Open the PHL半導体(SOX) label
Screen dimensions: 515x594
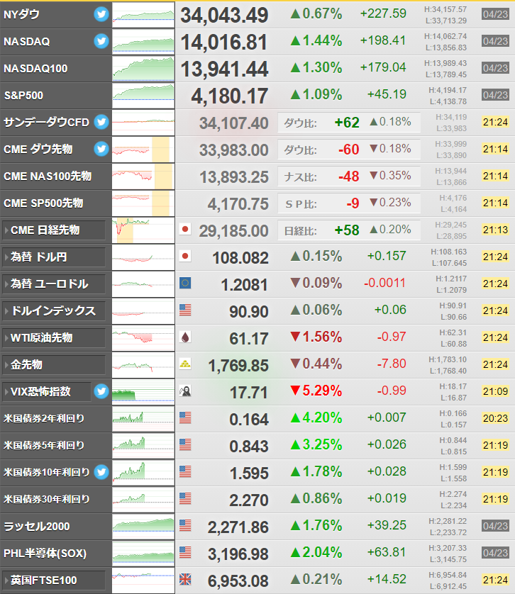point(45,554)
